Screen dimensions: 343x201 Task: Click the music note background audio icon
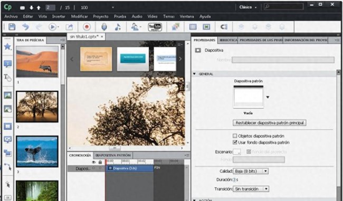pos(118,27)
